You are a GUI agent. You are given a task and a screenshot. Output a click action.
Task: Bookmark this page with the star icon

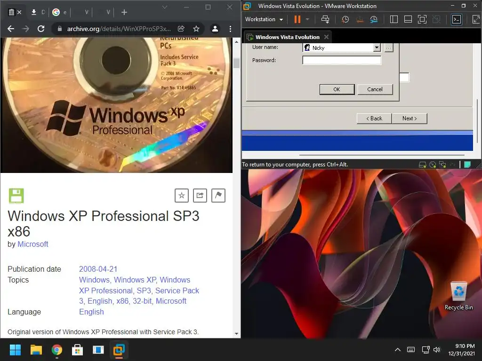pos(196,29)
